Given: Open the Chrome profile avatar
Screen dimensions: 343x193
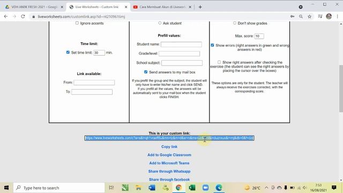Looking at the screenshot, I should (x=329, y=17).
